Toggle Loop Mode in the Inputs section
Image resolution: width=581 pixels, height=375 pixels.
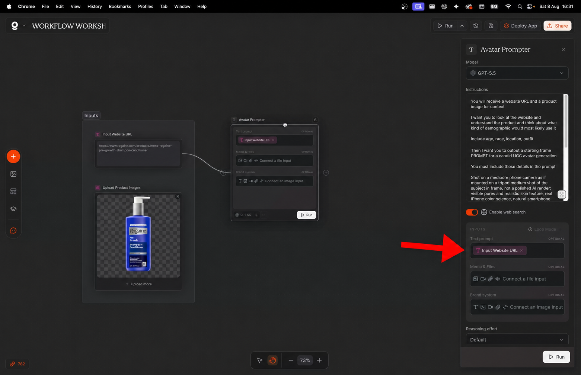[x=542, y=229]
